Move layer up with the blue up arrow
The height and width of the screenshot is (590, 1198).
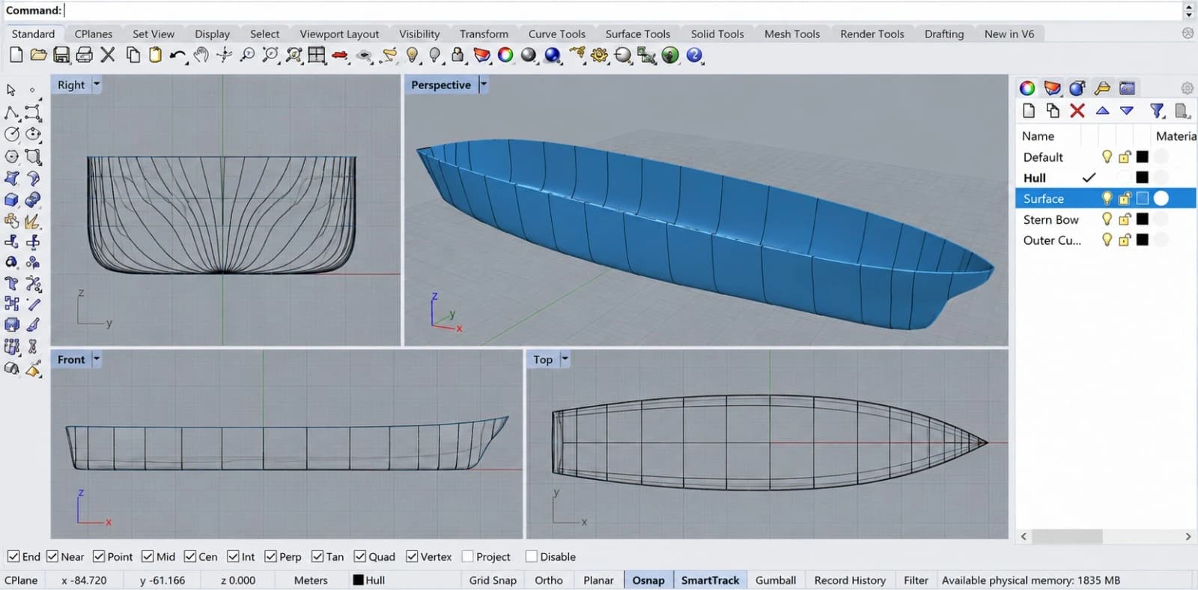point(1102,111)
